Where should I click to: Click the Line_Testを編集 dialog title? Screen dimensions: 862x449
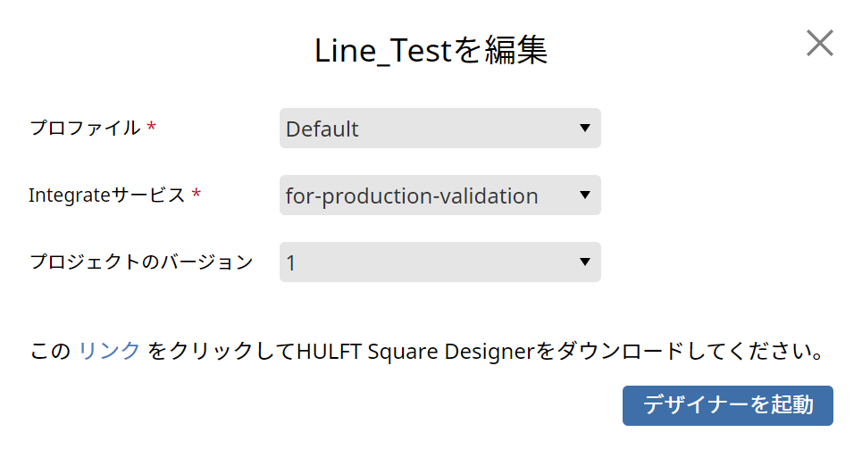pos(431,51)
